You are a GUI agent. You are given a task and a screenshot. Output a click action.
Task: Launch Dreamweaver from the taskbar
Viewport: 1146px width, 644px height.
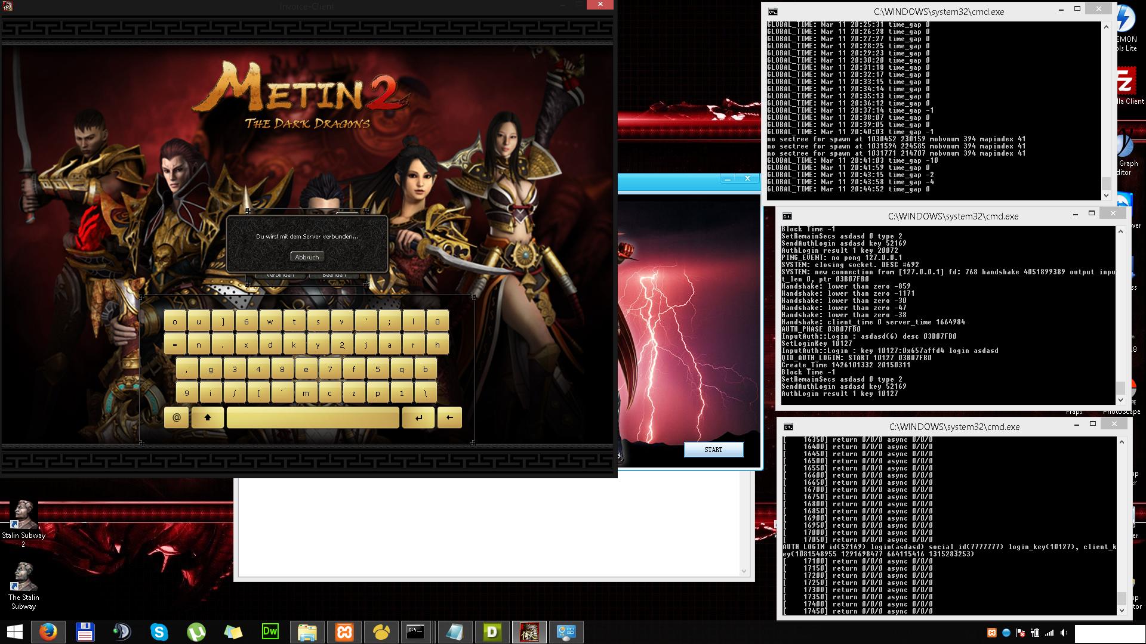tap(270, 632)
